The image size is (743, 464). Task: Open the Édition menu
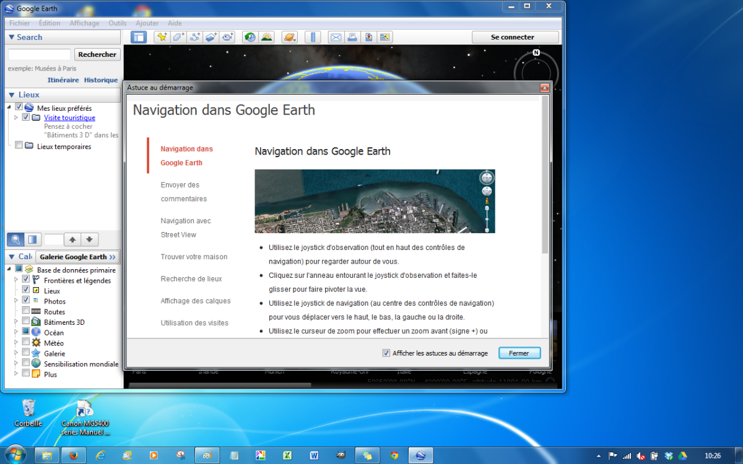pyautogui.click(x=50, y=23)
